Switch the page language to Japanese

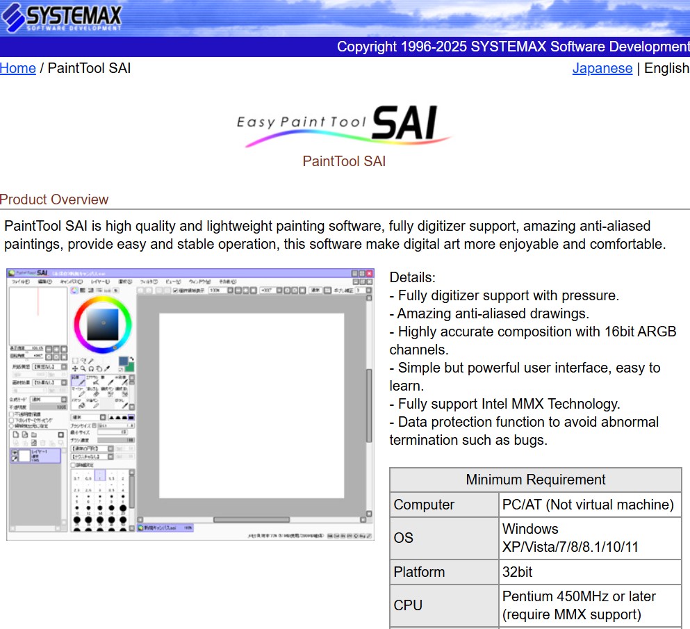[x=602, y=68]
